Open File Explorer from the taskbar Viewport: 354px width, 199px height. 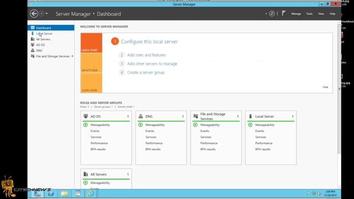click(64, 193)
